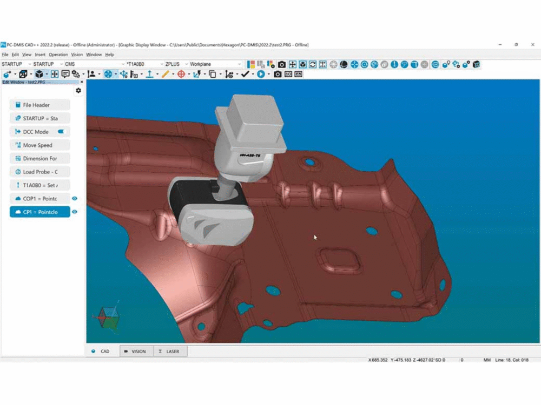Screen dimensions: 541x405
Task: Click the comment speech bubble icon
Action: tap(65, 74)
